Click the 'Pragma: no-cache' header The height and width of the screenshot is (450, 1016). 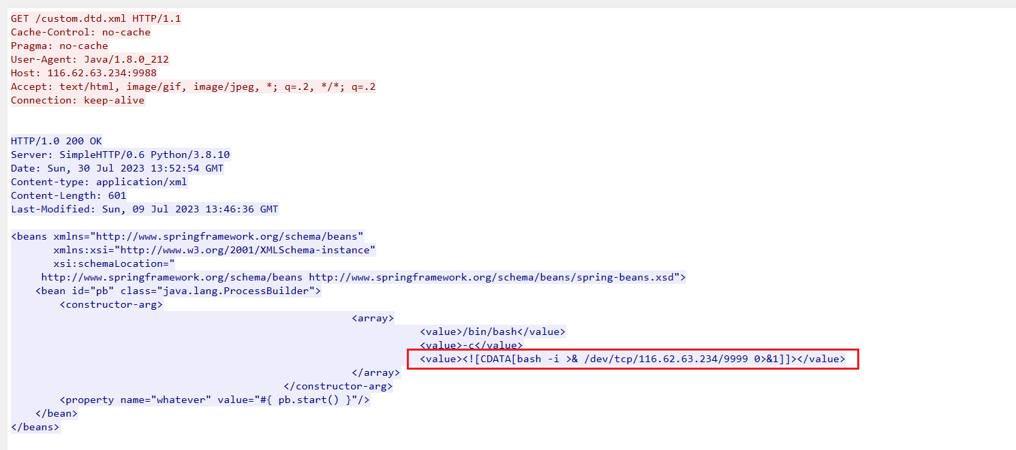[59, 46]
